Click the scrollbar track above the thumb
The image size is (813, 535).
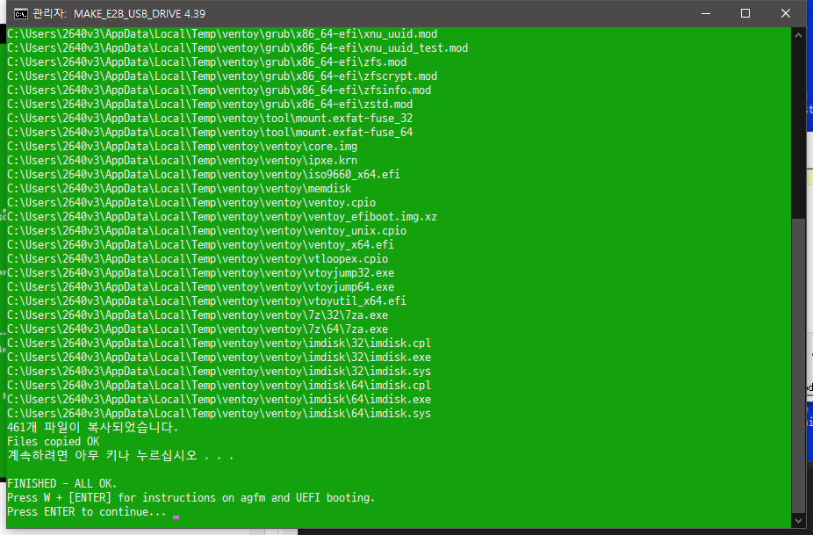[x=798, y=130]
